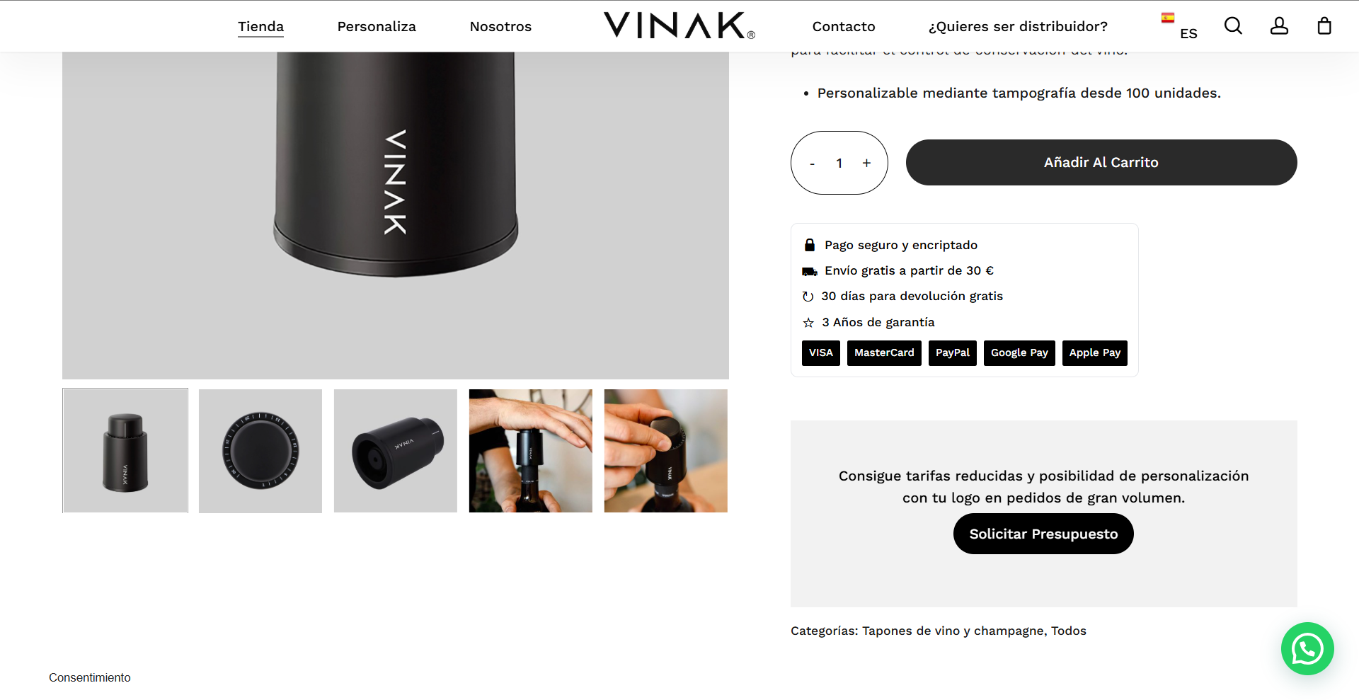
Task: Open the ES language selector
Action: 1188,33
